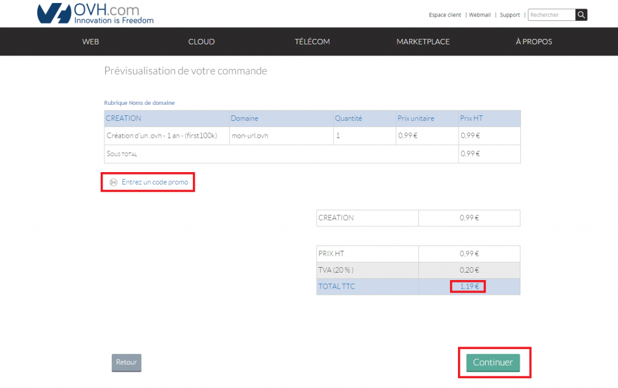Image resolution: width=618 pixels, height=388 pixels.
Task: Open the Support link in the header
Action: pos(510,15)
